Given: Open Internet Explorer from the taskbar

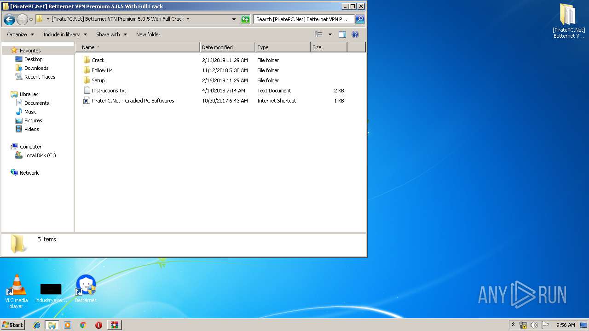Looking at the screenshot, I should click(x=37, y=325).
